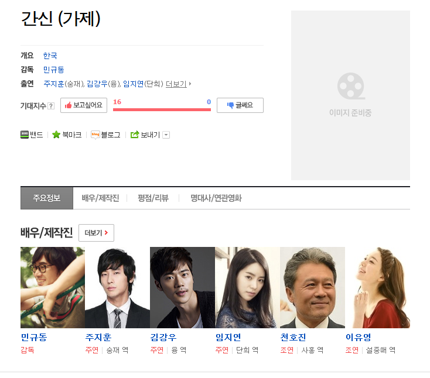430x378 pixels.
Task: Open director 민규동 link in 감독 row
Action: [x=53, y=70]
